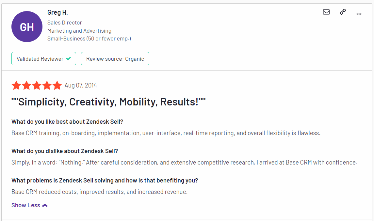Click the GH purple avatar circle
Screen dimensions: 374x221
27,27
